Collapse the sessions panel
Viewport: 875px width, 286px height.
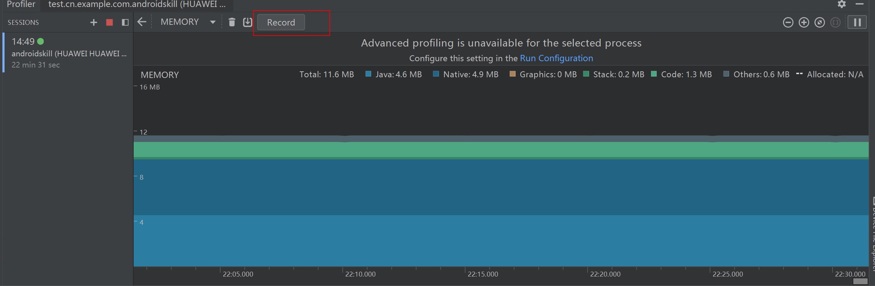tap(125, 22)
